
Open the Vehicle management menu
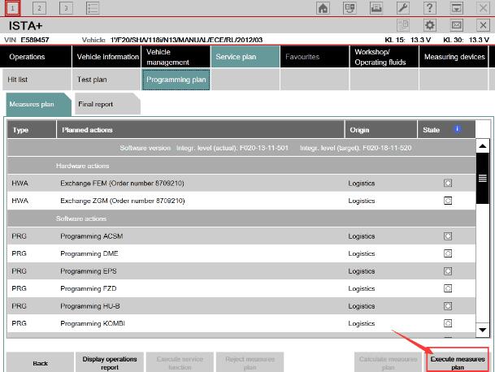pyautogui.click(x=176, y=57)
